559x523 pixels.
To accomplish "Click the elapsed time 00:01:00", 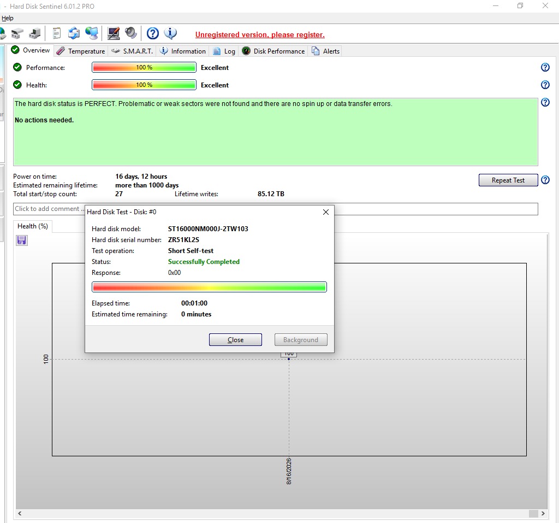I will (194, 303).
